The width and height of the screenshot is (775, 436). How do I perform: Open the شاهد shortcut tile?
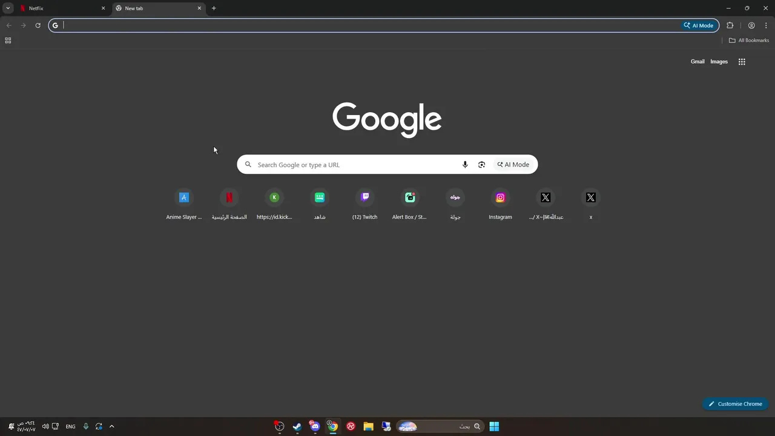pos(320,205)
